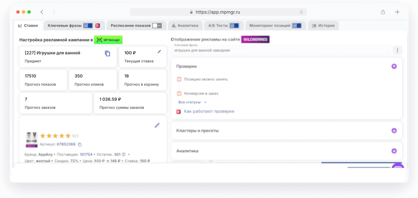Viewport: 418px width, 198px height.
Task: Copy the "Игрушки для ванной" subject name
Action: coord(108,53)
